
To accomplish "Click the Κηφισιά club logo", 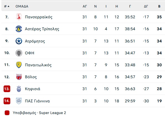I will click(19, 89).
